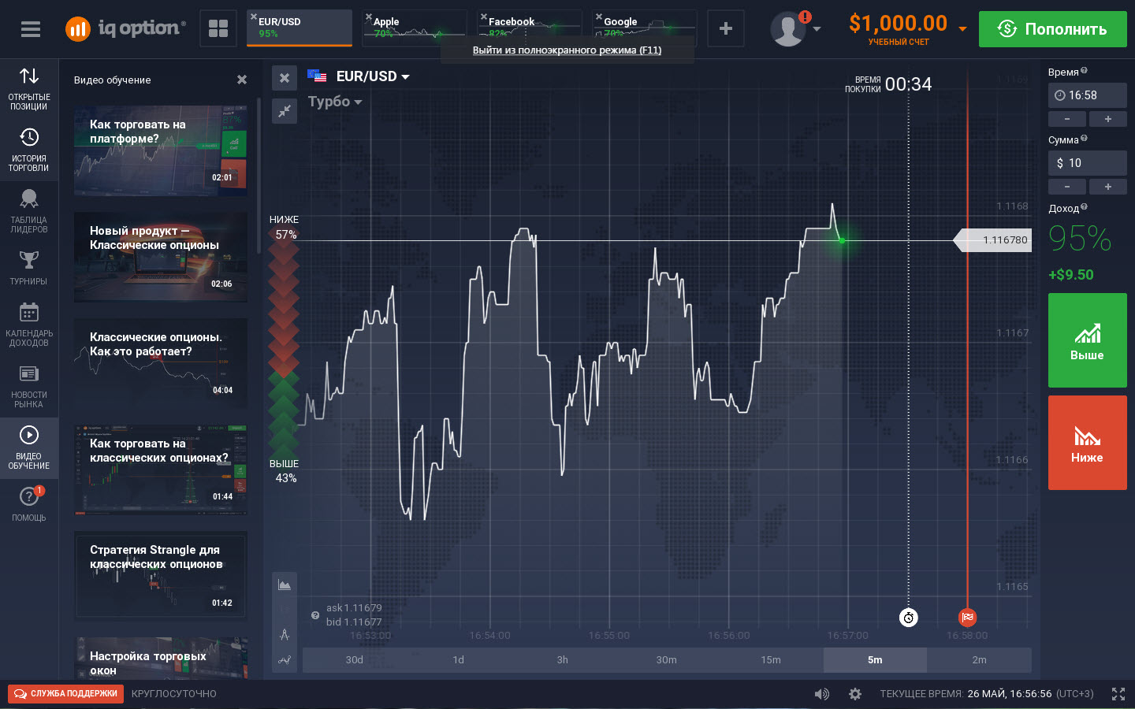Open Tournaments from the sidebar

(29, 269)
